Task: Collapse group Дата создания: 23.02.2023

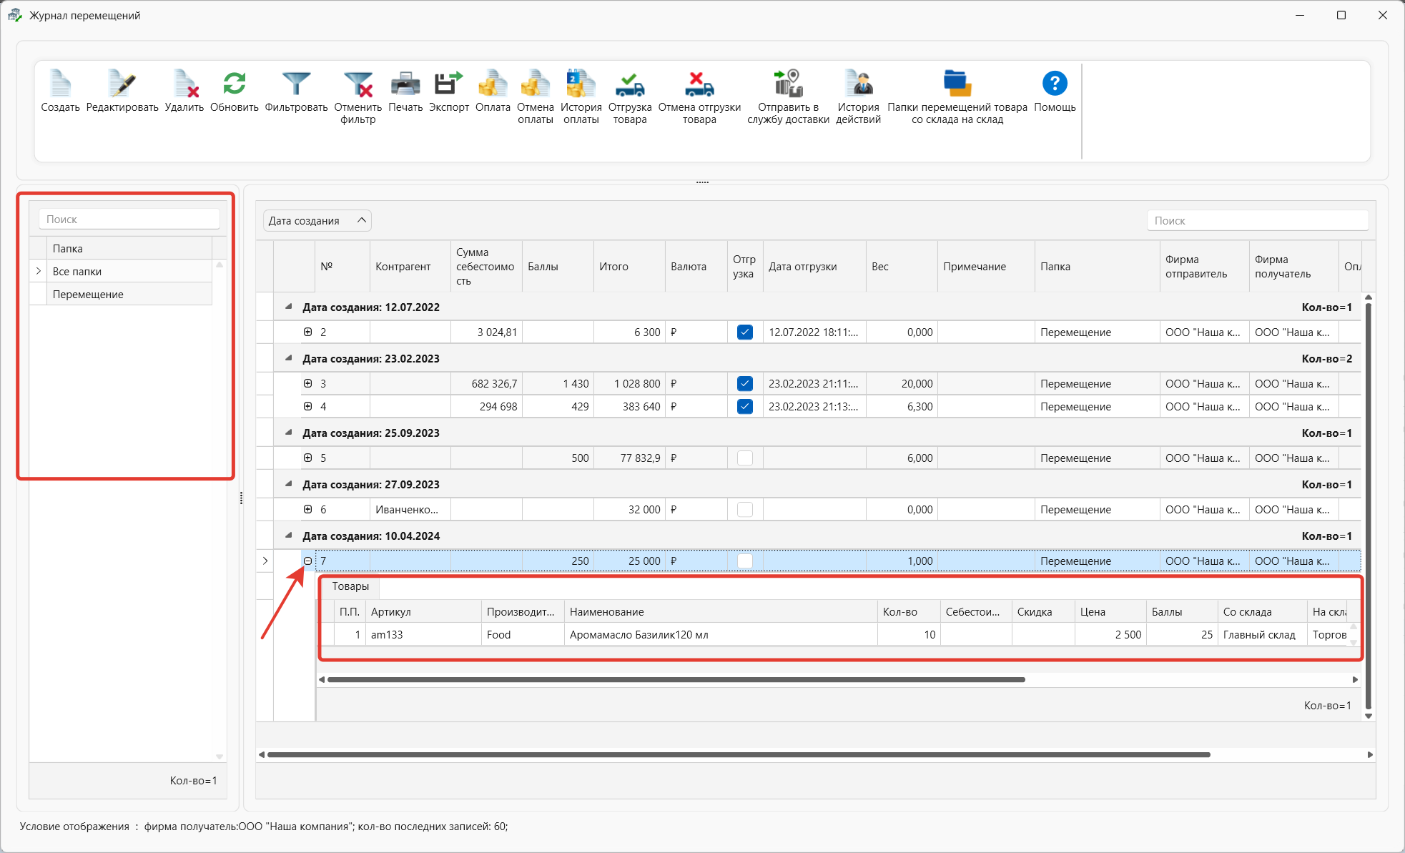Action: click(288, 358)
